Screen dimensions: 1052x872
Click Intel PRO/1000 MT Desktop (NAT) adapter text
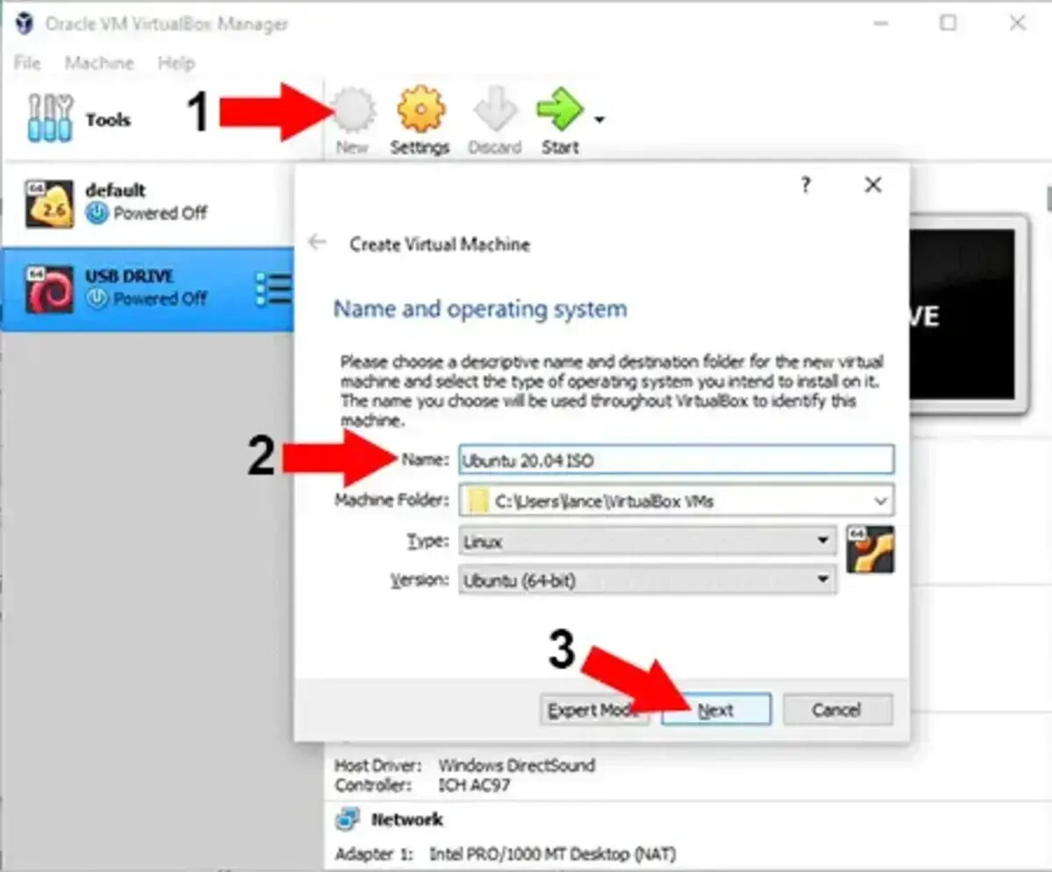552,854
